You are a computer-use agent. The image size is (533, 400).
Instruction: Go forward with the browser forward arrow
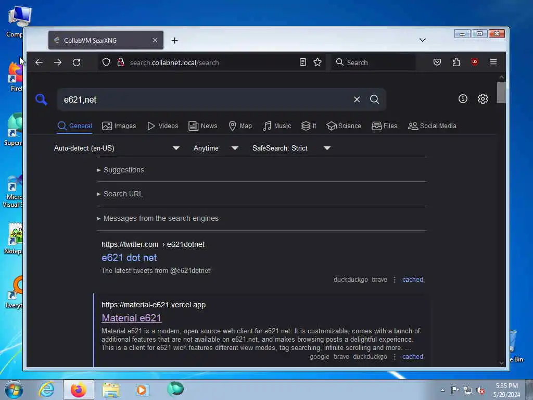58,63
